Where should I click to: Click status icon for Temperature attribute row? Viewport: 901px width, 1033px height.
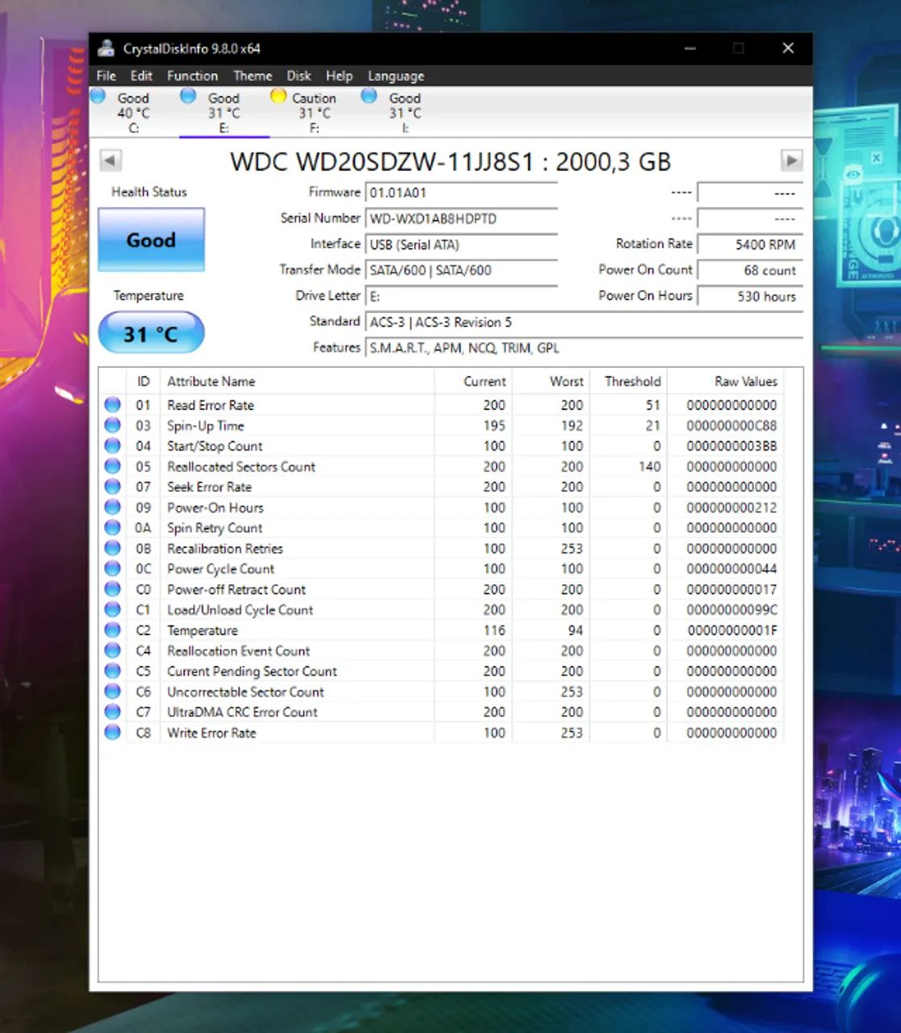click(x=113, y=630)
